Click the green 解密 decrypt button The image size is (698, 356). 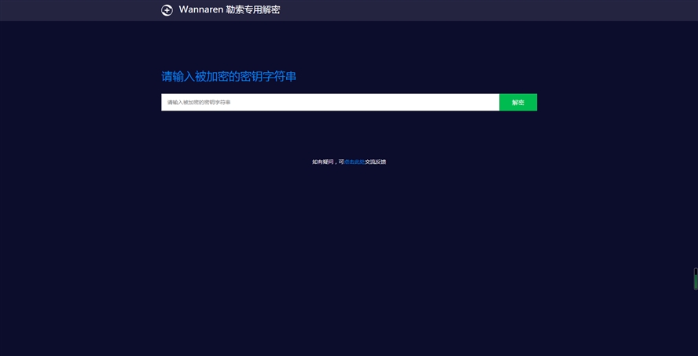click(x=518, y=103)
